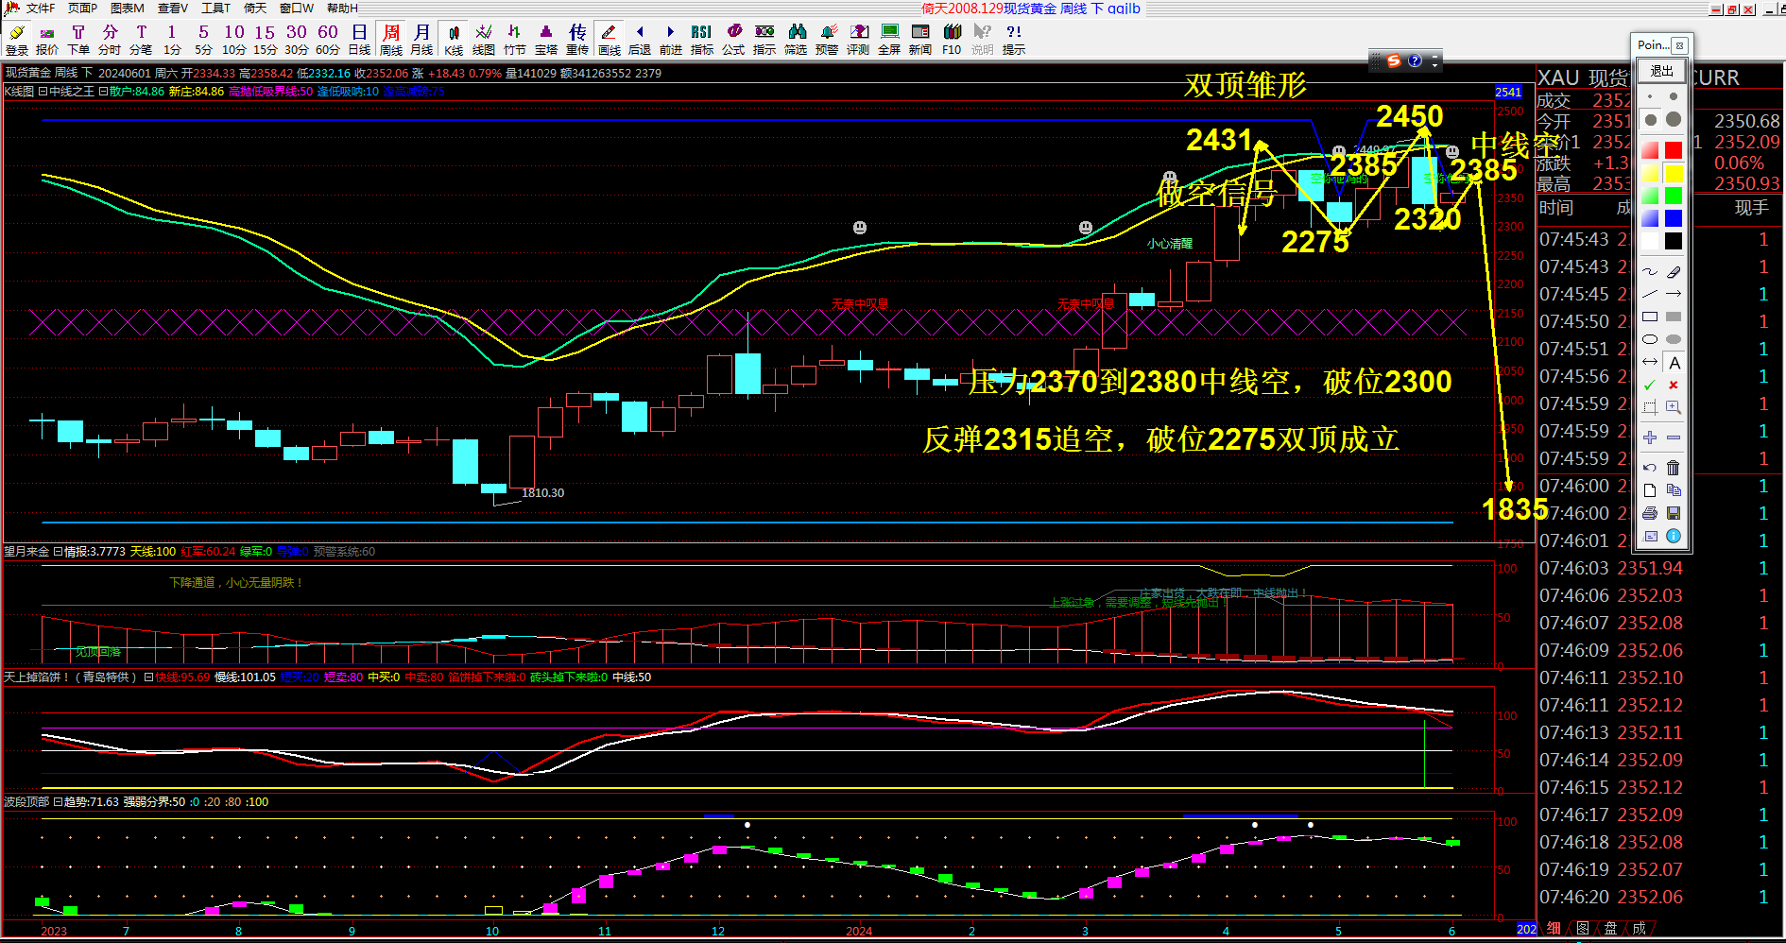Select the 15分 period button
Viewport: 1786px width, 943px height.
click(x=266, y=40)
